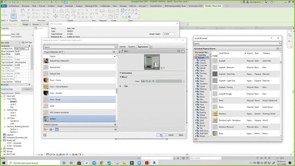This screenshot has width=295, height=166.
Task: Open the Revit icon in the taskbar
Action: [154, 163]
